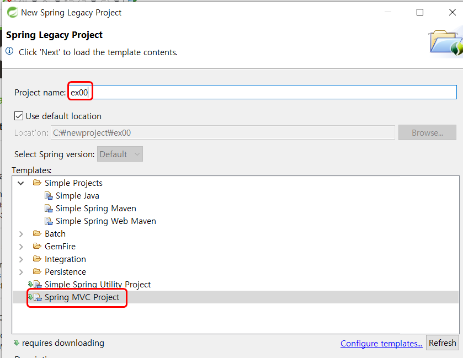
Task: Select the Persistence folder label
Action: coord(66,272)
